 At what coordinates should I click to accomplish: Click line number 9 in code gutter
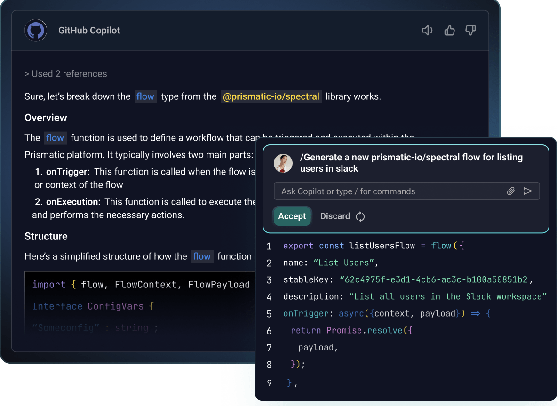click(x=269, y=383)
